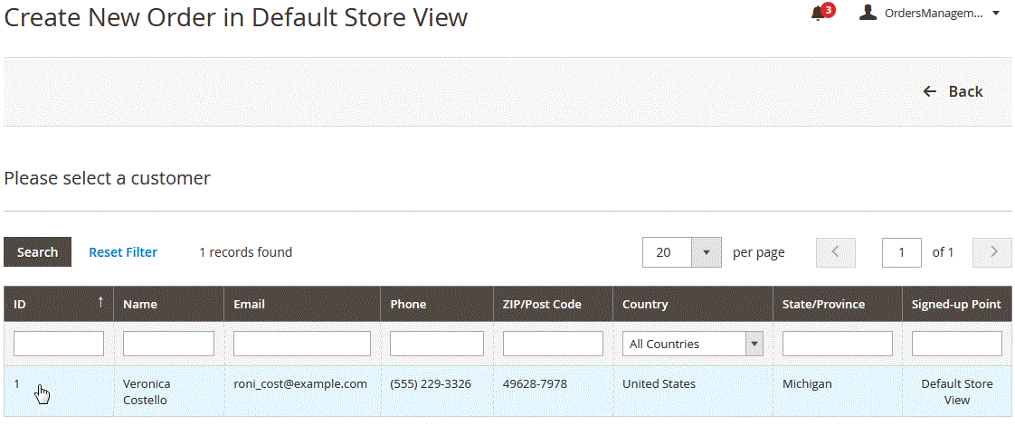Click the Signed-up Point filter field
Screen dimensions: 1015x444
(957, 344)
